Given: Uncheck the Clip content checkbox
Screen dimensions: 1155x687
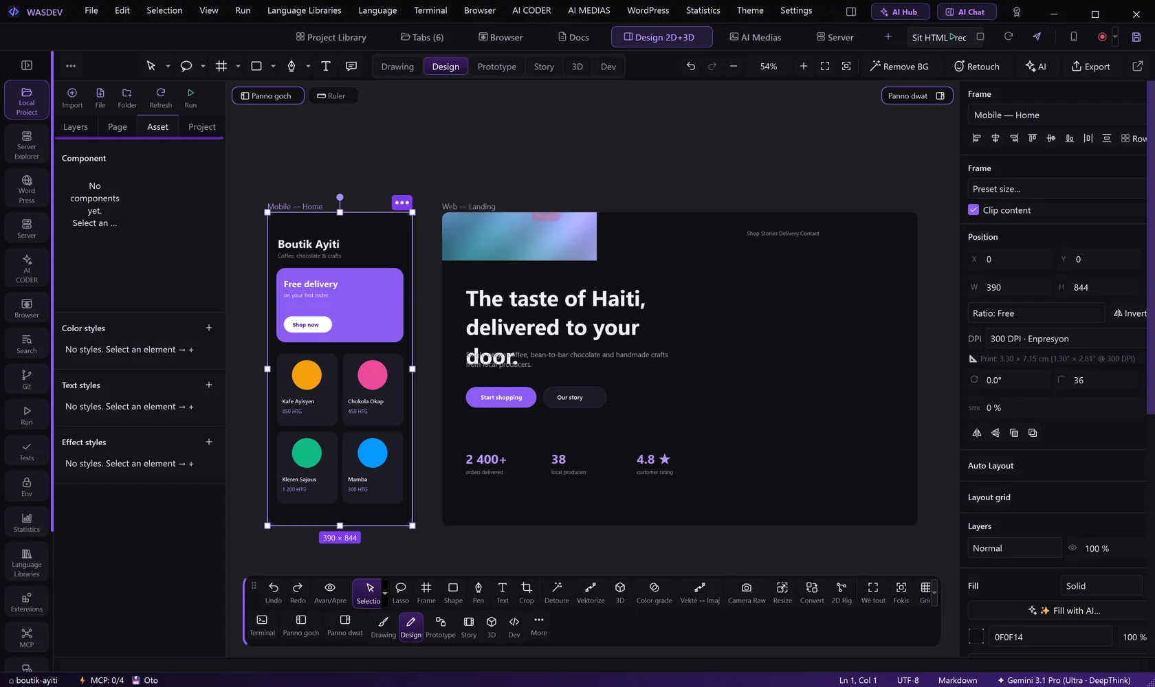Looking at the screenshot, I should tap(973, 210).
